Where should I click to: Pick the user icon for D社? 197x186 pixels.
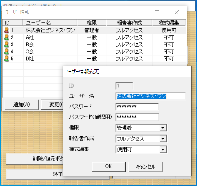pos(6,59)
